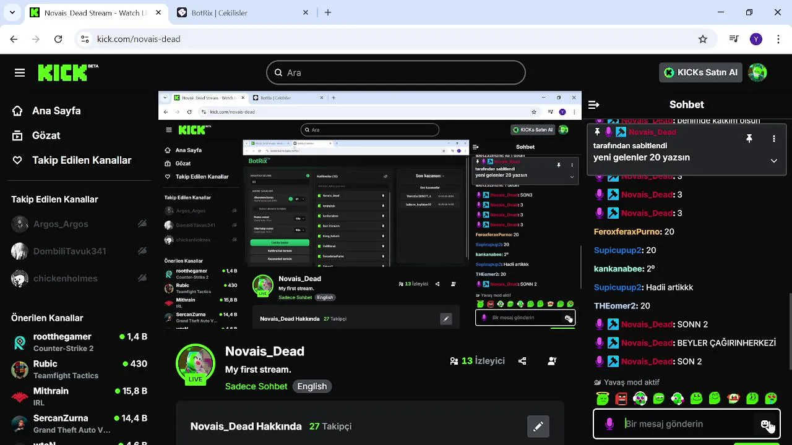Click Novais_Dead live profile avatar
Viewport: 792px width, 445px height.
coord(196,364)
